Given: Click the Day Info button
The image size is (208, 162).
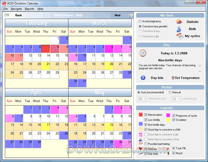Looking at the screenshot, I should coord(157,78).
